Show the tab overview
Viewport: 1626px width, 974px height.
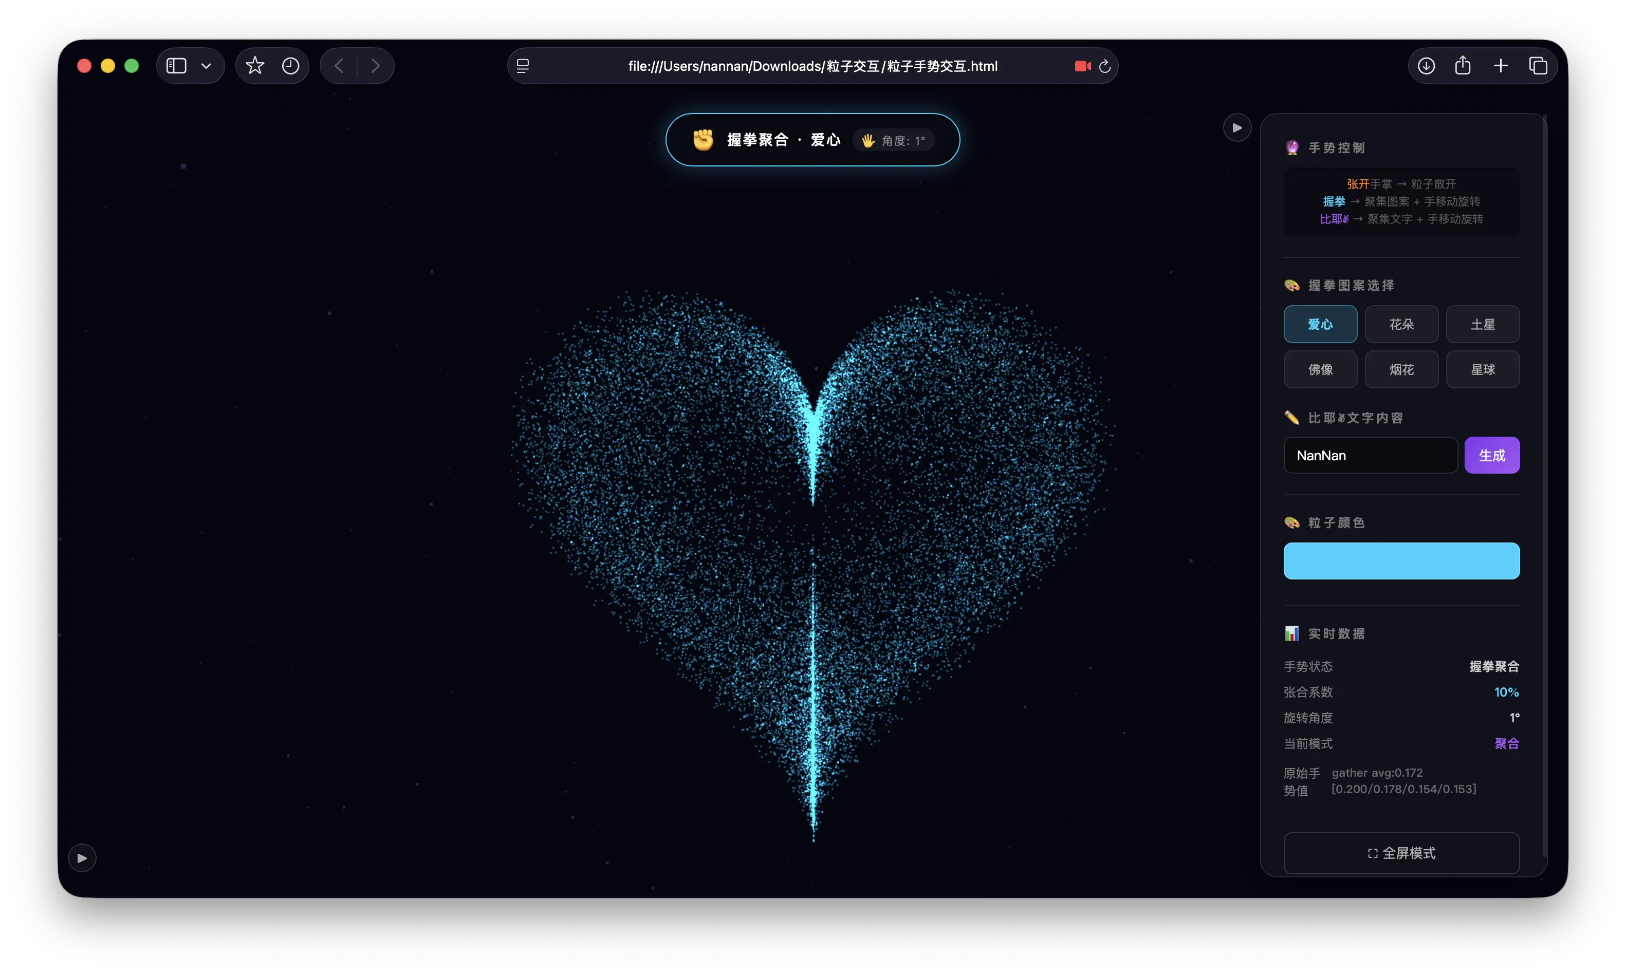pos(1538,66)
